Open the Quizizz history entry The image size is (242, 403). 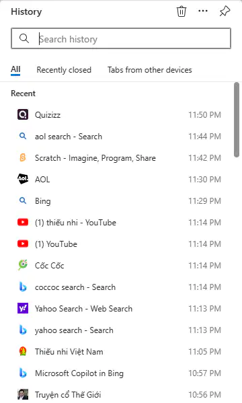119,114
